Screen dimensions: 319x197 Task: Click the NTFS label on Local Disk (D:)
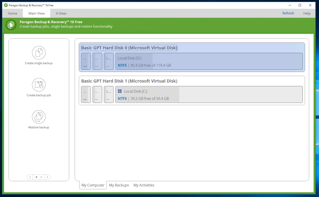[x=122, y=66]
